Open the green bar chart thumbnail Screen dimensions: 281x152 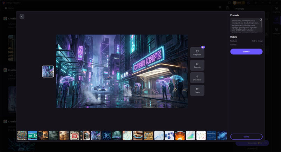pos(190,136)
